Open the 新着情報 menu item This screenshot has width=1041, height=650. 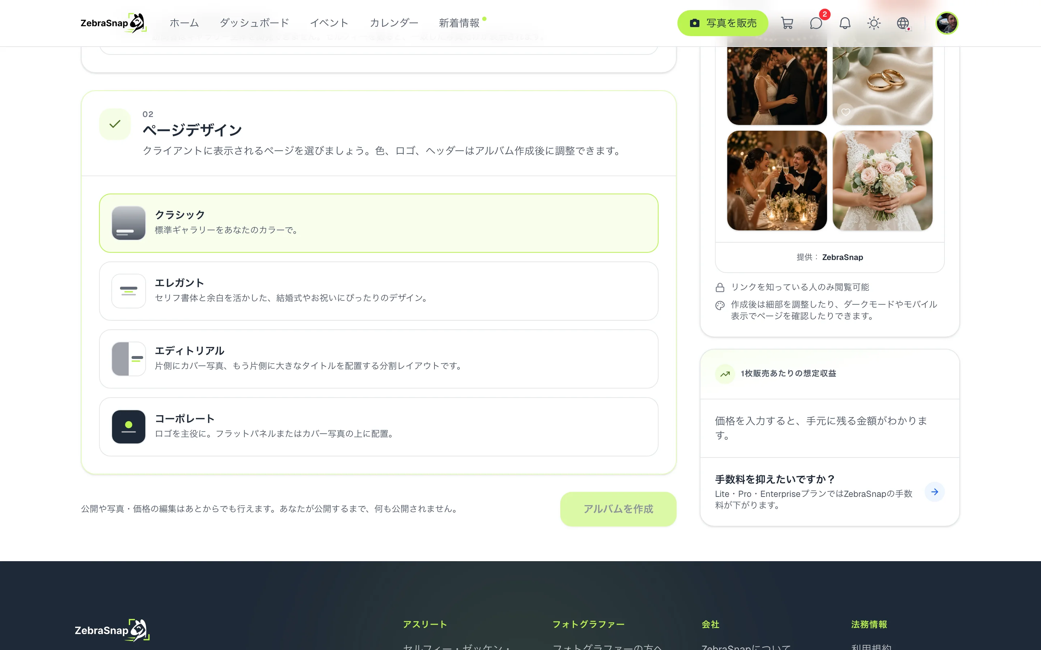tap(459, 23)
